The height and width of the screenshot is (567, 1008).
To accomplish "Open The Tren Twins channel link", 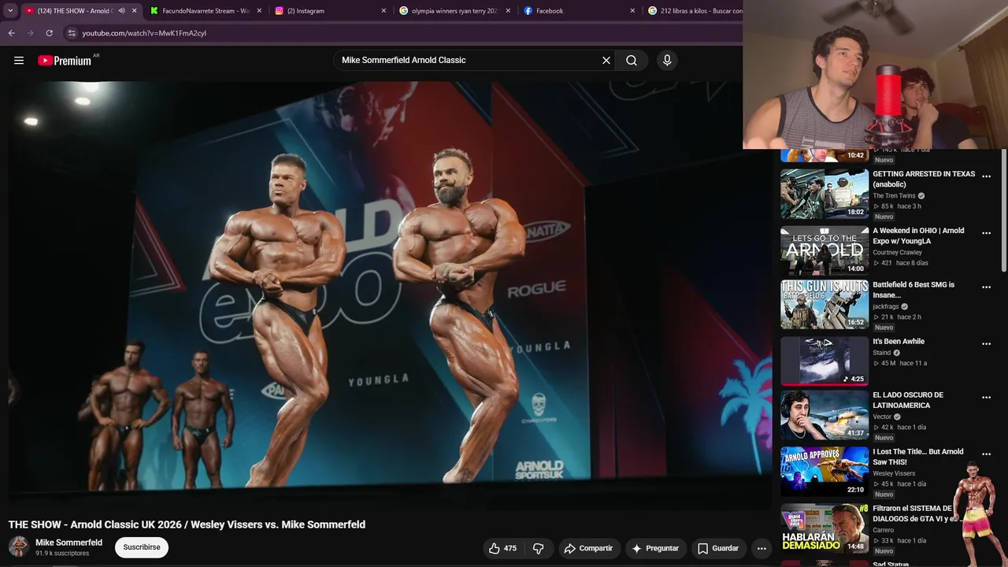I will click(x=894, y=196).
